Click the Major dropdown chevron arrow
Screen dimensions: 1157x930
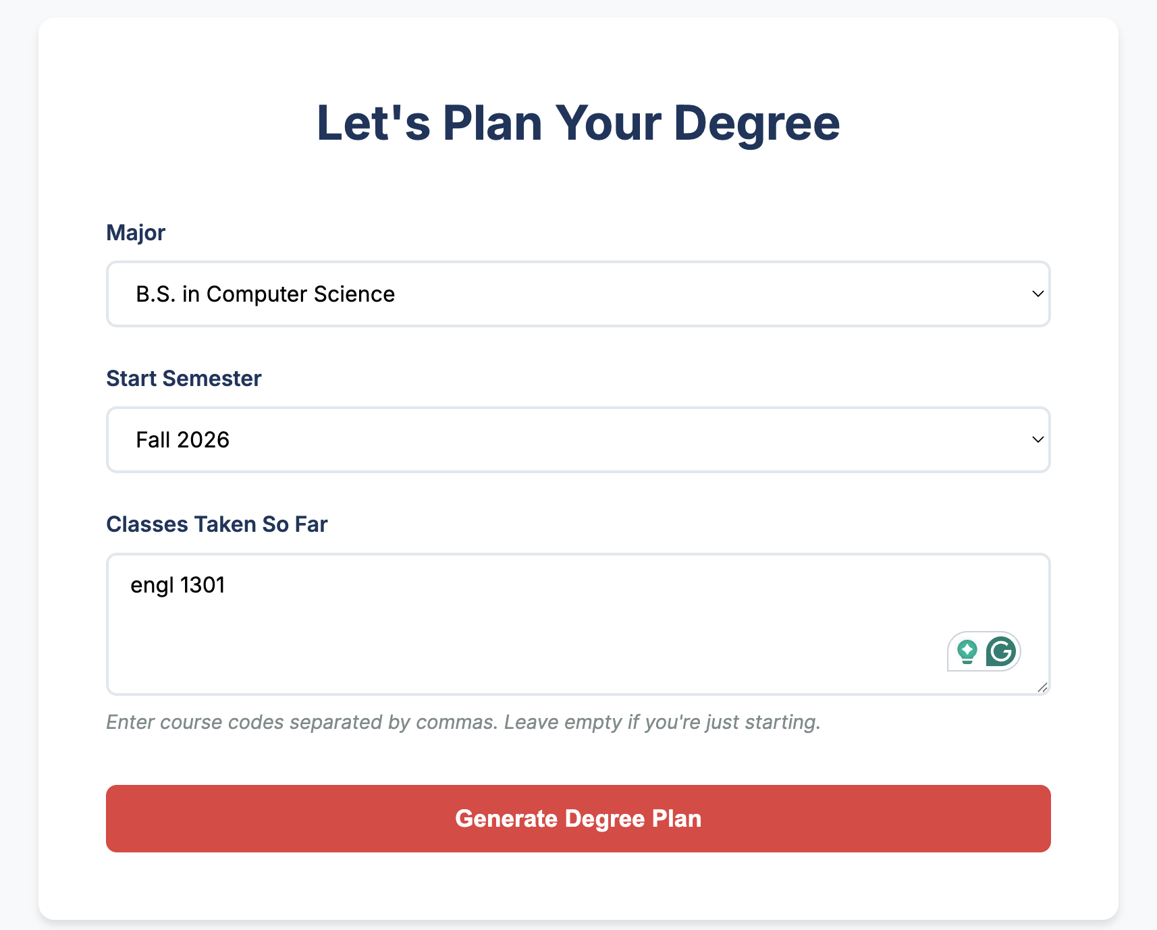point(1038,294)
